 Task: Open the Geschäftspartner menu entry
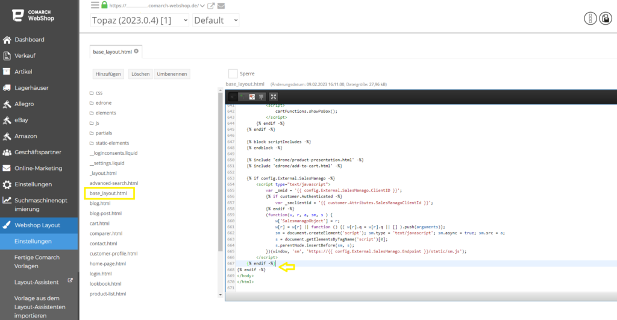39,152
